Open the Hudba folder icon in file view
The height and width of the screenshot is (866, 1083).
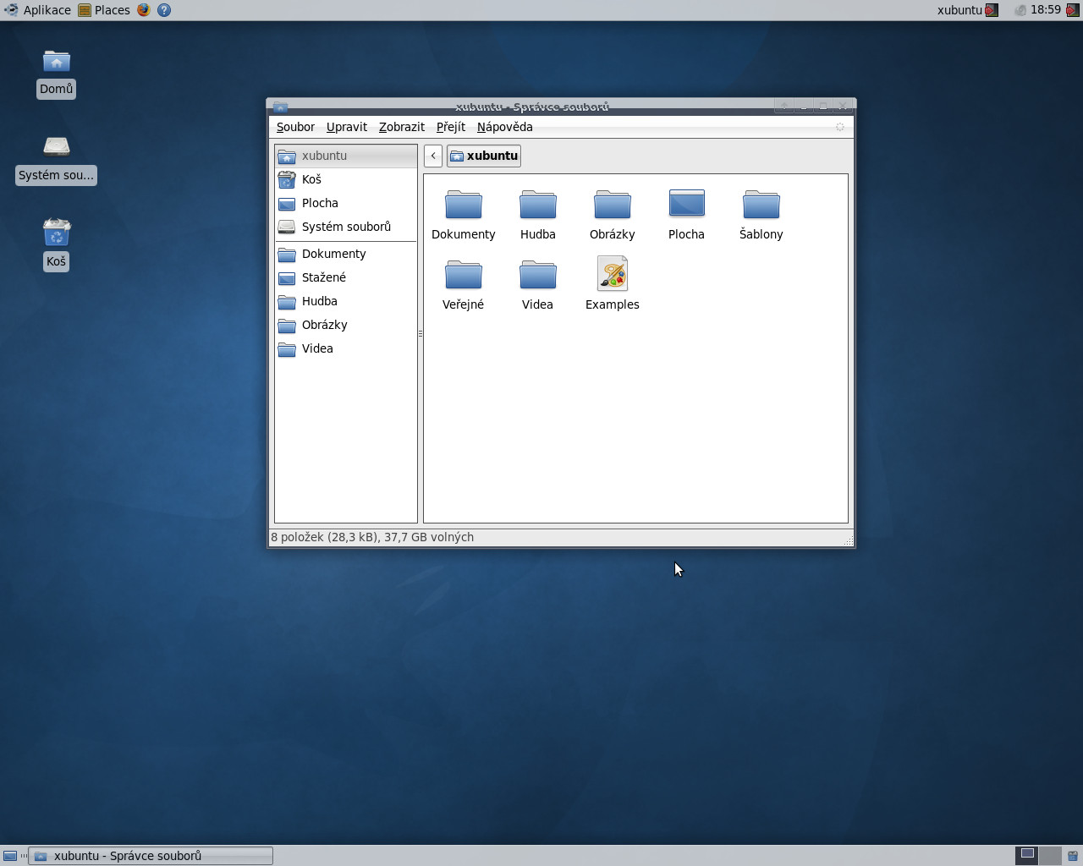click(x=537, y=205)
